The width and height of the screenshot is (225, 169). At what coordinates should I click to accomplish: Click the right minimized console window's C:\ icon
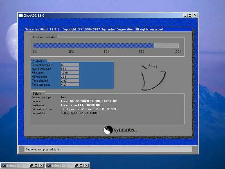click(x=48, y=166)
